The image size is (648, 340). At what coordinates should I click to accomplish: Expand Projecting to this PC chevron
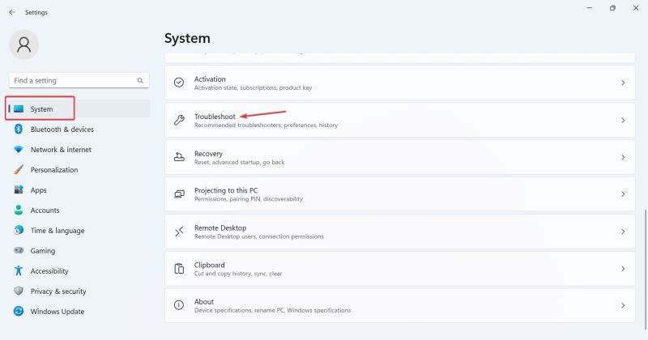[623, 194]
